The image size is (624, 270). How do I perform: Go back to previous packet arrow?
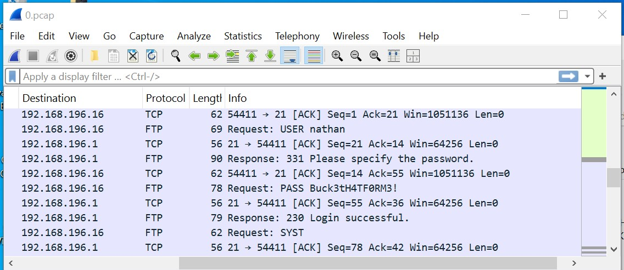pyautogui.click(x=194, y=56)
